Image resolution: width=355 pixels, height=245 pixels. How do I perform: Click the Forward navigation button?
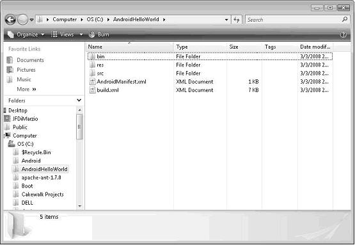pos(22,20)
